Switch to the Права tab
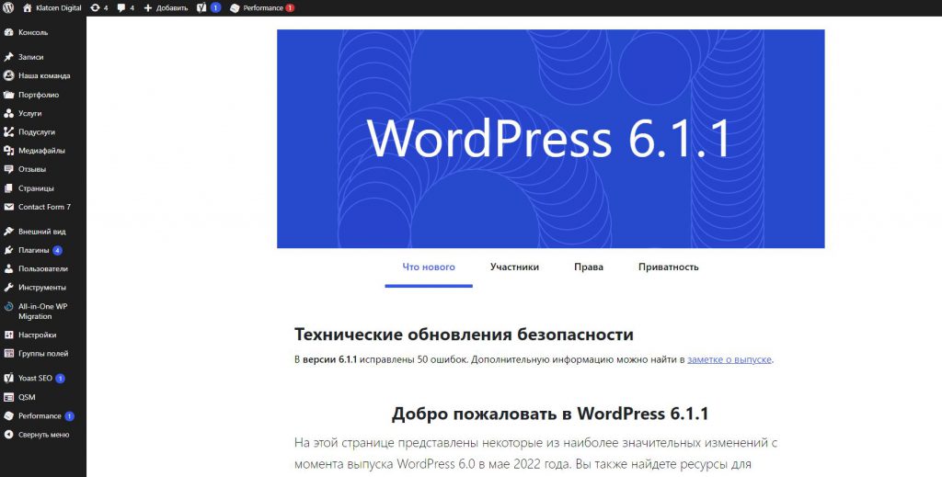 [589, 267]
